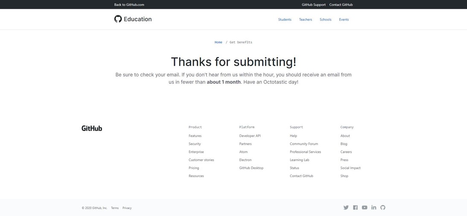Screen dimensions: 467x216
Task: Go back to GitHub.com
Action: click(x=129, y=5)
